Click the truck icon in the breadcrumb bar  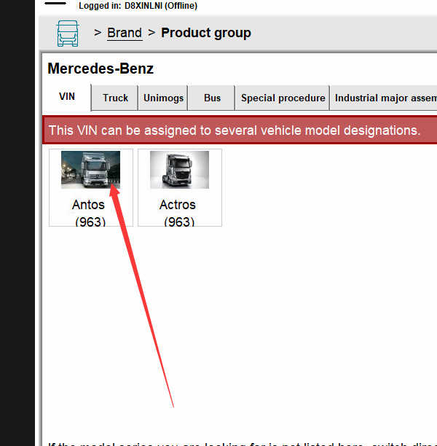tap(68, 34)
